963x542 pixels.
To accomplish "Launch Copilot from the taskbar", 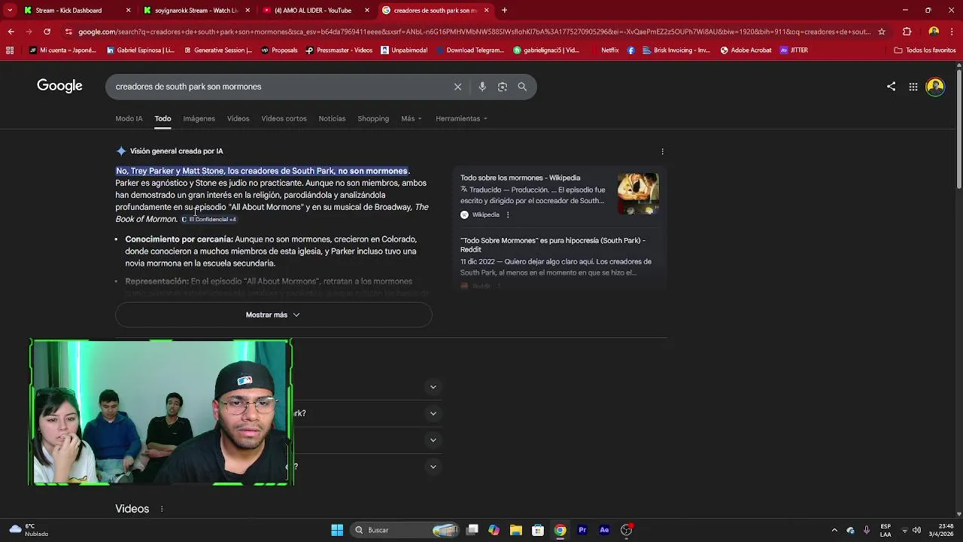I will (494, 530).
